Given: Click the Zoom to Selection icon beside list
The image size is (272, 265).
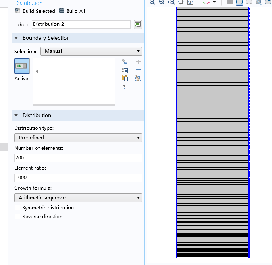Looking at the screenshot, I should (x=124, y=86).
